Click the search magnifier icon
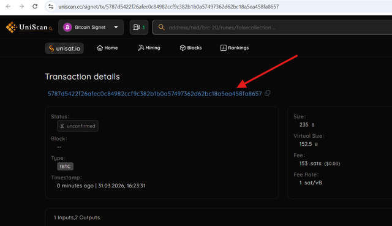The width and height of the screenshot is (392, 226). coord(162,27)
